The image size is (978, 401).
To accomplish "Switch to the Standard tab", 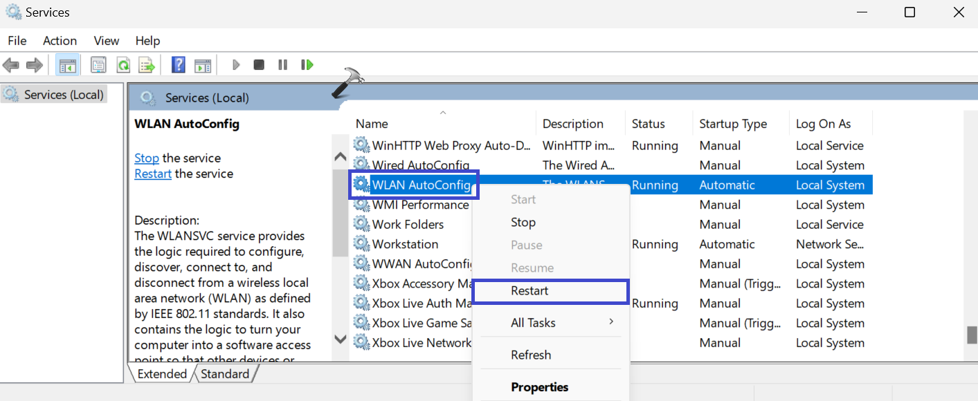I will click(225, 374).
